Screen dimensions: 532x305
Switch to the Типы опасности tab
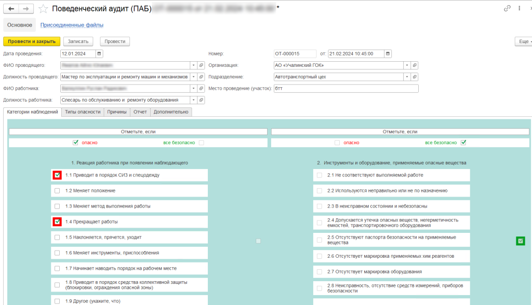pyautogui.click(x=83, y=112)
